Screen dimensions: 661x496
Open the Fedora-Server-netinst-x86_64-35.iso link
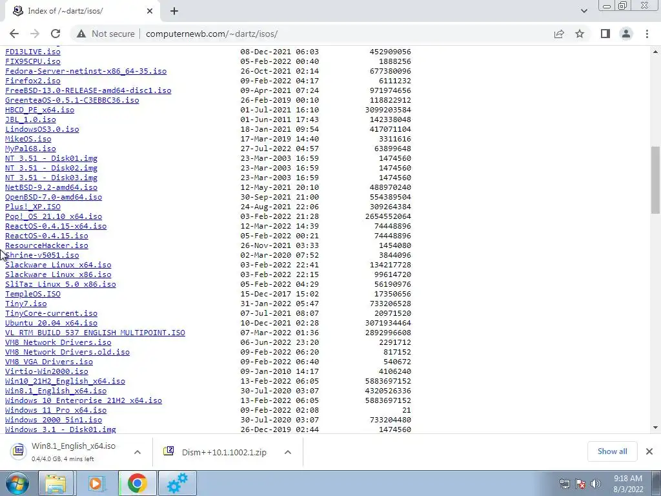(86, 71)
